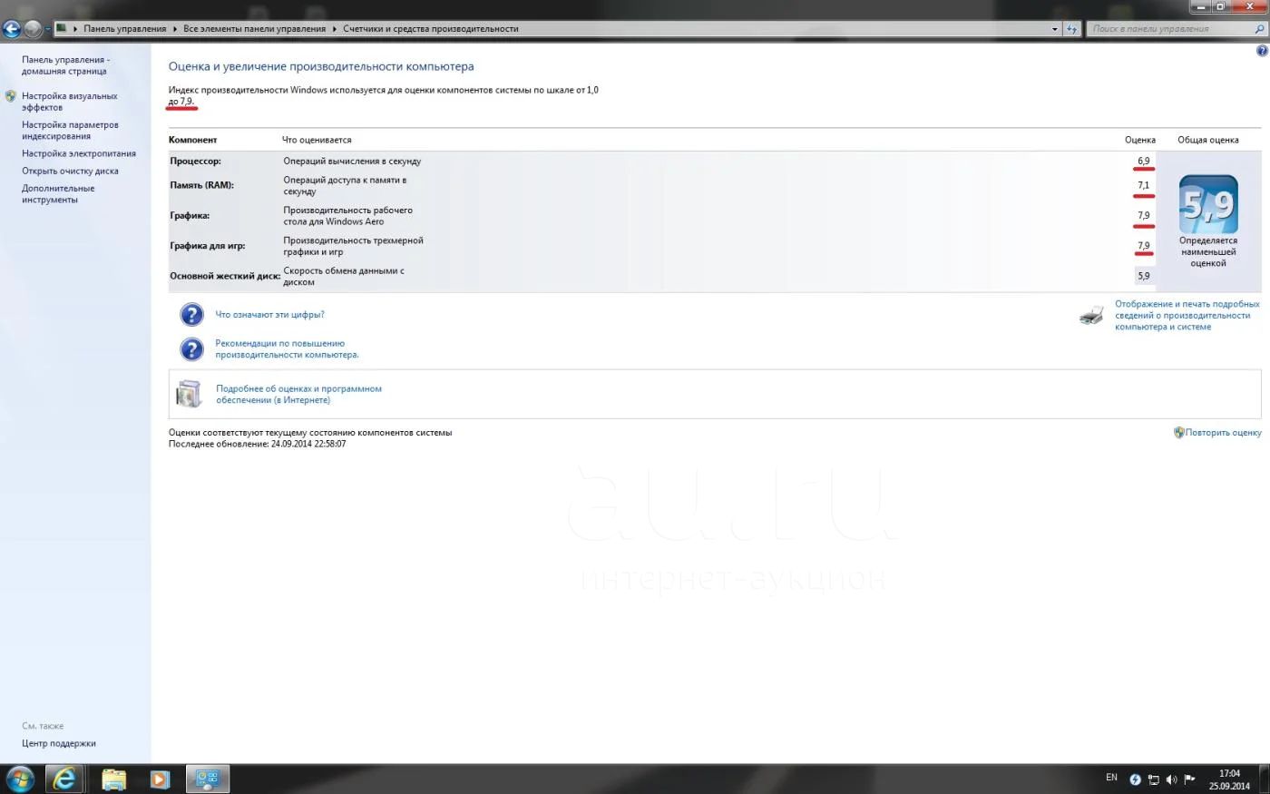Expand the arrow after 'Панель управления' breadcrumb
The image size is (1270, 794).
point(175,29)
